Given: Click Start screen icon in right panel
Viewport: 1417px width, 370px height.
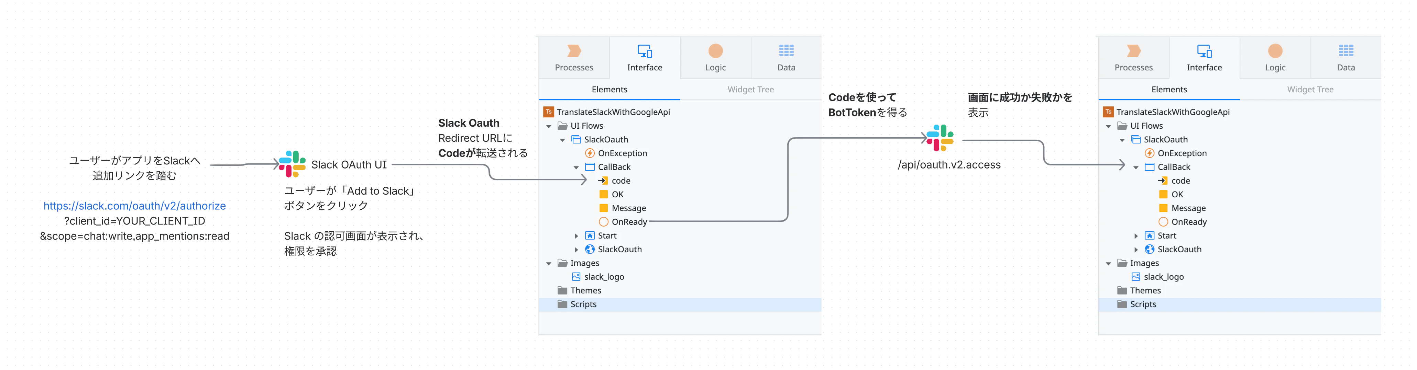Looking at the screenshot, I should (1149, 235).
